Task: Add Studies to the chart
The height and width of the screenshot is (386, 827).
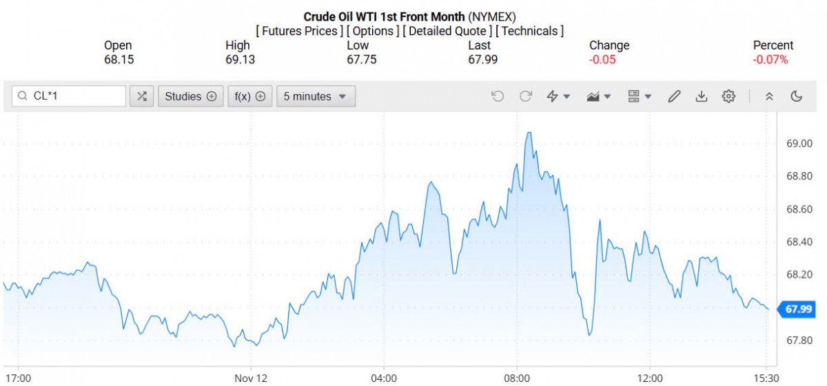Action: (x=190, y=96)
